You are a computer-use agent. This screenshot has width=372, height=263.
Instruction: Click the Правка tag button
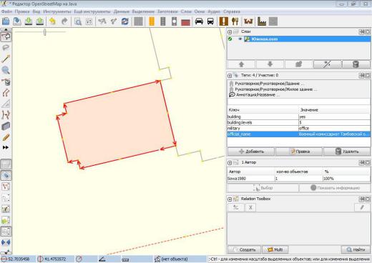click(x=299, y=152)
